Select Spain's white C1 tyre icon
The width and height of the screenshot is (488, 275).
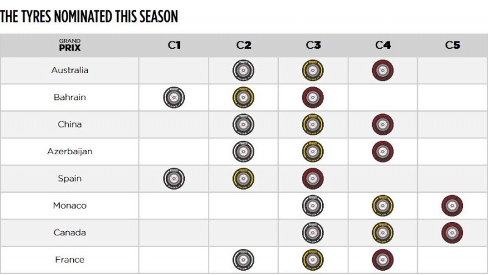(x=174, y=179)
